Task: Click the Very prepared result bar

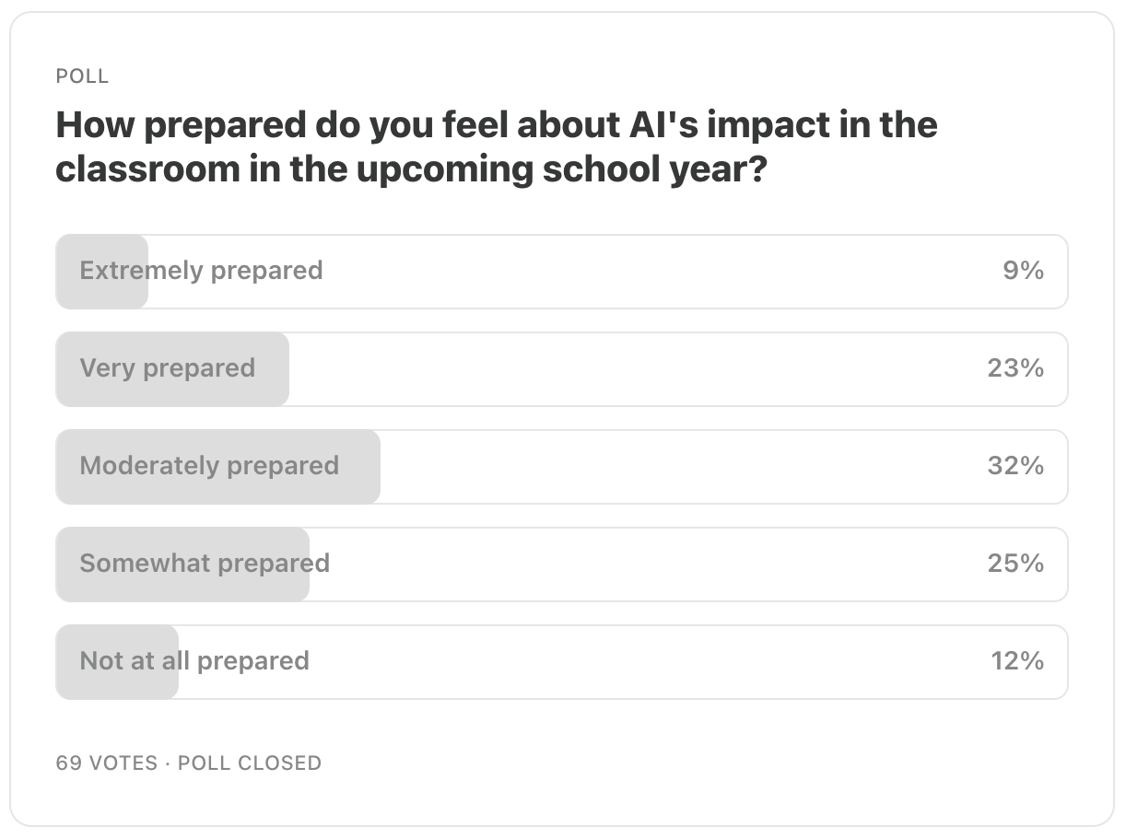Action: point(171,368)
